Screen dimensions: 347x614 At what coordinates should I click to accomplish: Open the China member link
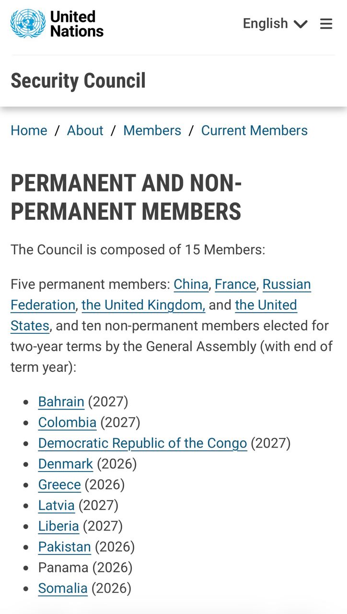[191, 284]
